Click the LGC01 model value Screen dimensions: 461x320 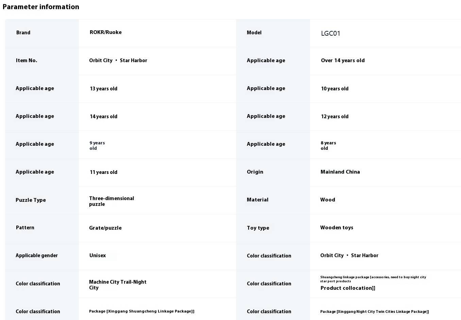330,33
